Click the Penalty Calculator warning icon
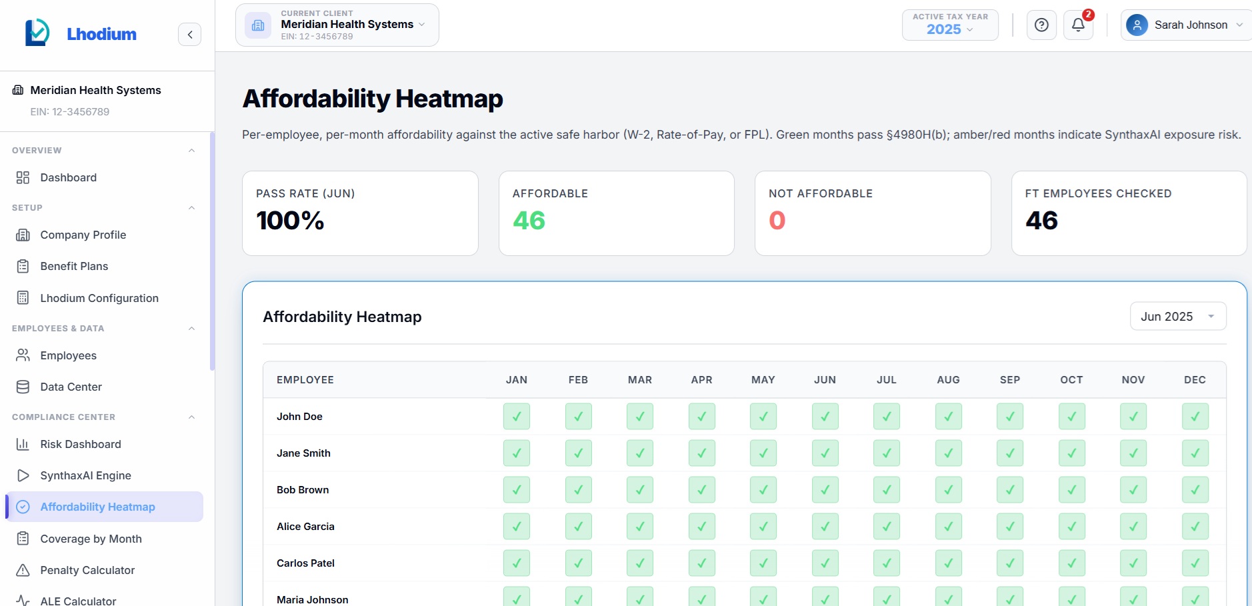 (x=23, y=570)
